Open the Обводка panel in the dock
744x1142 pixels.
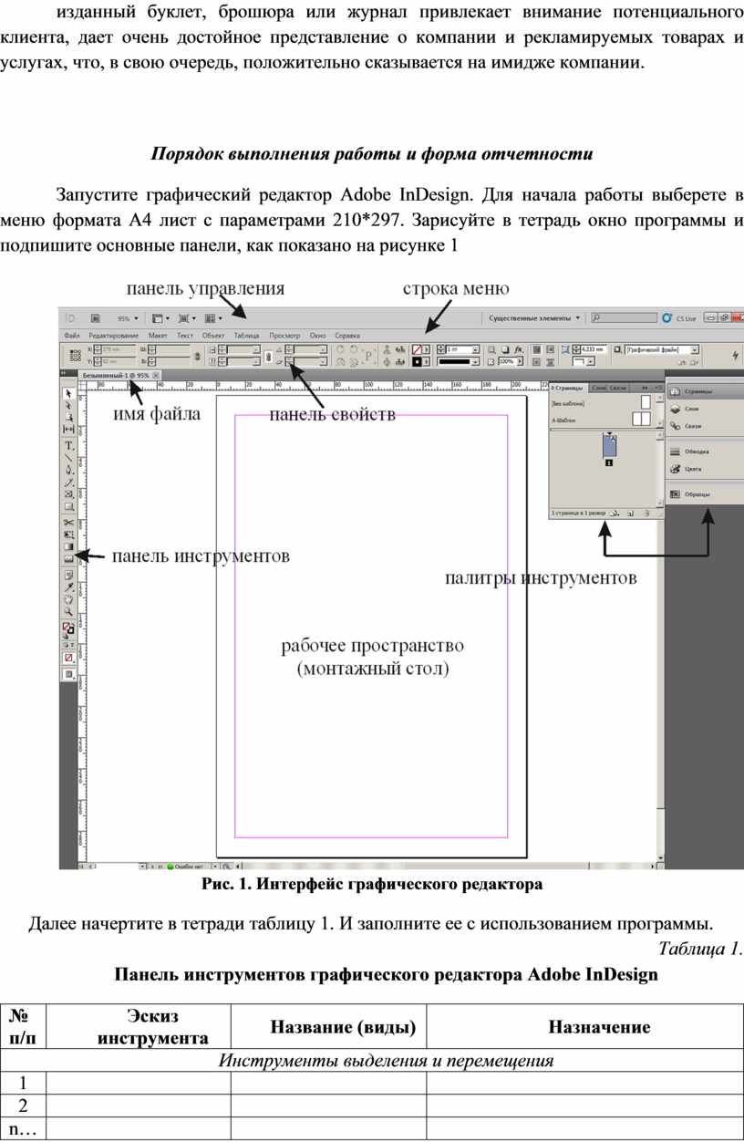click(697, 452)
